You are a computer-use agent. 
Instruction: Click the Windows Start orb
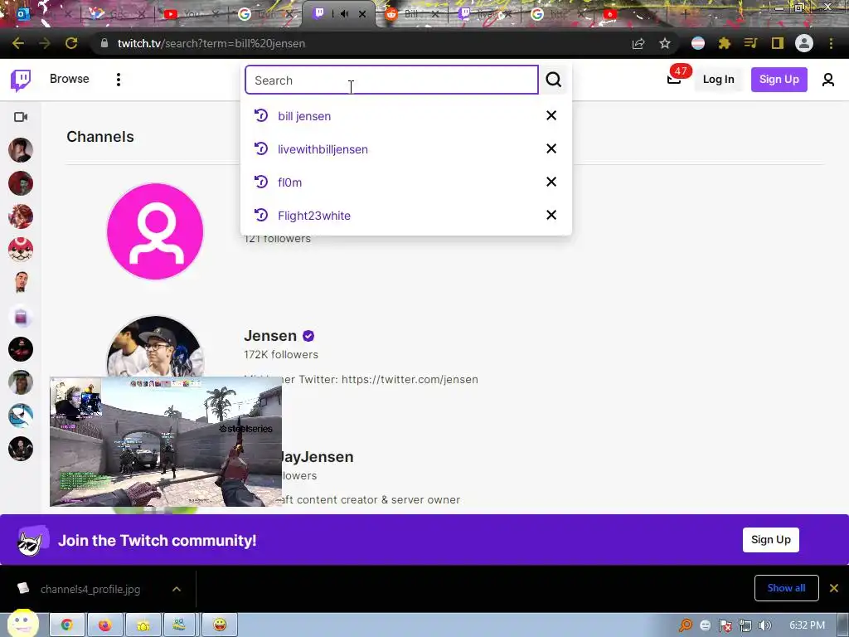(22, 623)
